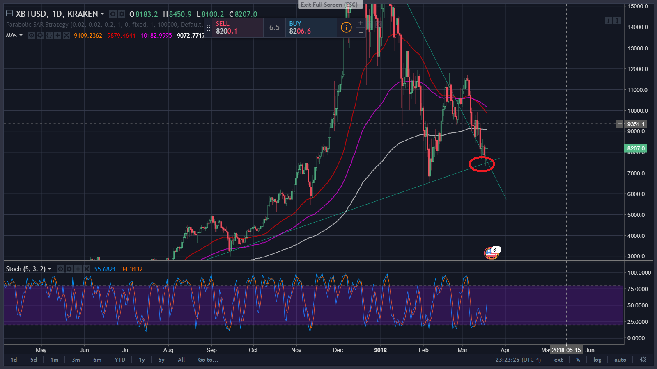Open MAs source code braces icon
Viewport: 657px width, 369px height.
tap(49, 35)
